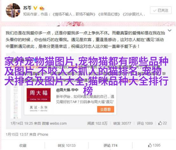The width and height of the screenshot is (176, 150).
Task: Toggle the 已关注 follow button
Action: pyautogui.click(x=161, y=10)
